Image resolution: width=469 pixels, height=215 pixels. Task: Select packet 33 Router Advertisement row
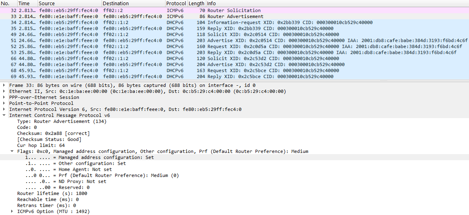tap(234, 16)
